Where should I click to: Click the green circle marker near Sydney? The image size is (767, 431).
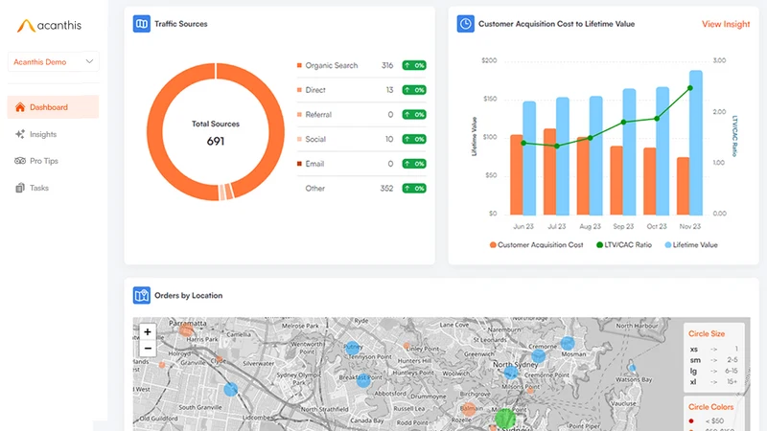pos(505,419)
